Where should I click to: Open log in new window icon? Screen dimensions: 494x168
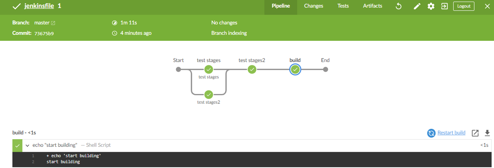(x=475, y=133)
